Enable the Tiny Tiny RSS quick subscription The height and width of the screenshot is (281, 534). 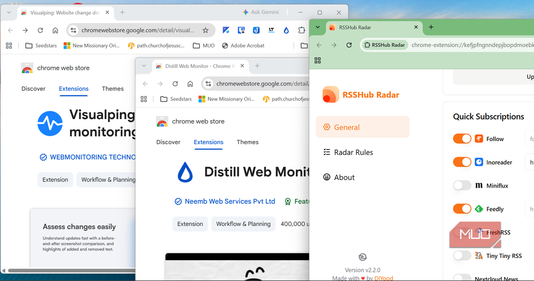click(x=462, y=256)
